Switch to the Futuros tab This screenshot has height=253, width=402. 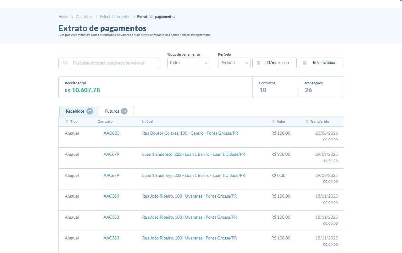click(x=116, y=111)
